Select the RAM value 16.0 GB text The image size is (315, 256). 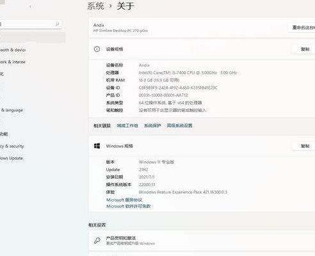(x=159, y=80)
